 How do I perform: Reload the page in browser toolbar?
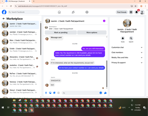click(11, 6)
